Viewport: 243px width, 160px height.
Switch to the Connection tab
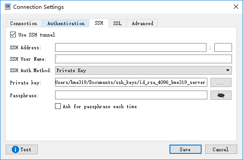pyautogui.click(x=24, y=23)
